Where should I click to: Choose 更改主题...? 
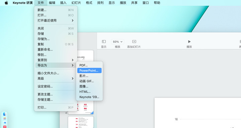[x=56, y=94]
